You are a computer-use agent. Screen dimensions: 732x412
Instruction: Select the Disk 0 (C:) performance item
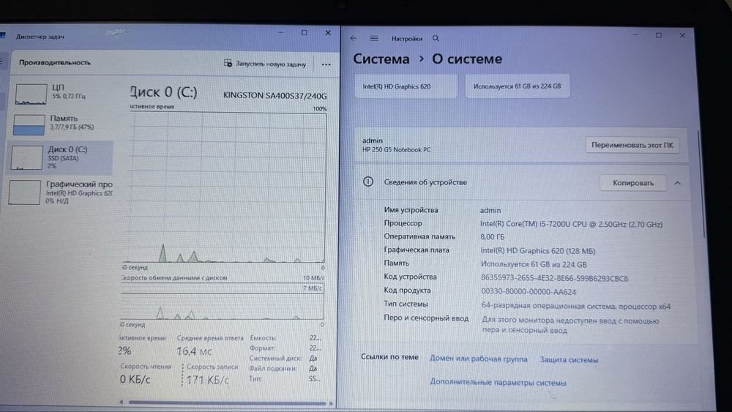click(x=61, y=157)
